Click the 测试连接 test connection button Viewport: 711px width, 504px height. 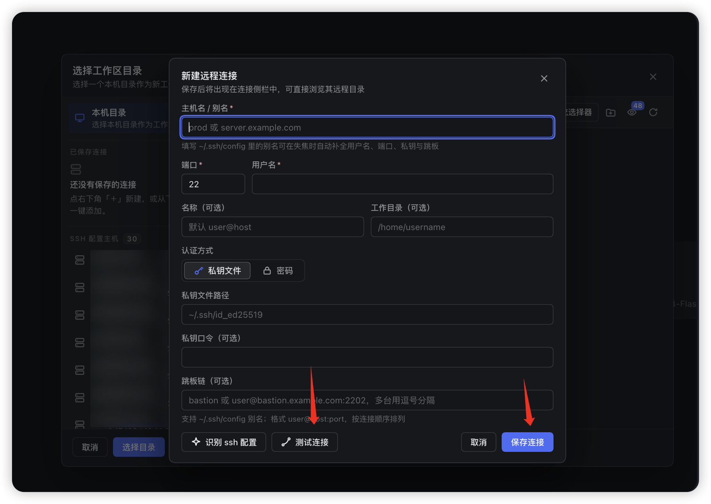pyautogui.click(x=304, y=442)
